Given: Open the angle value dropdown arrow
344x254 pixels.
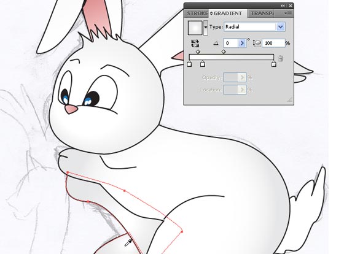Looking at the screenshot, I should [x=242, y=43].
